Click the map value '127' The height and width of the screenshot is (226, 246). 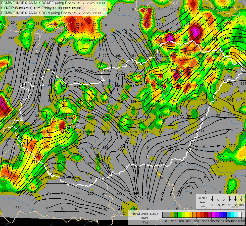point(219,177)
